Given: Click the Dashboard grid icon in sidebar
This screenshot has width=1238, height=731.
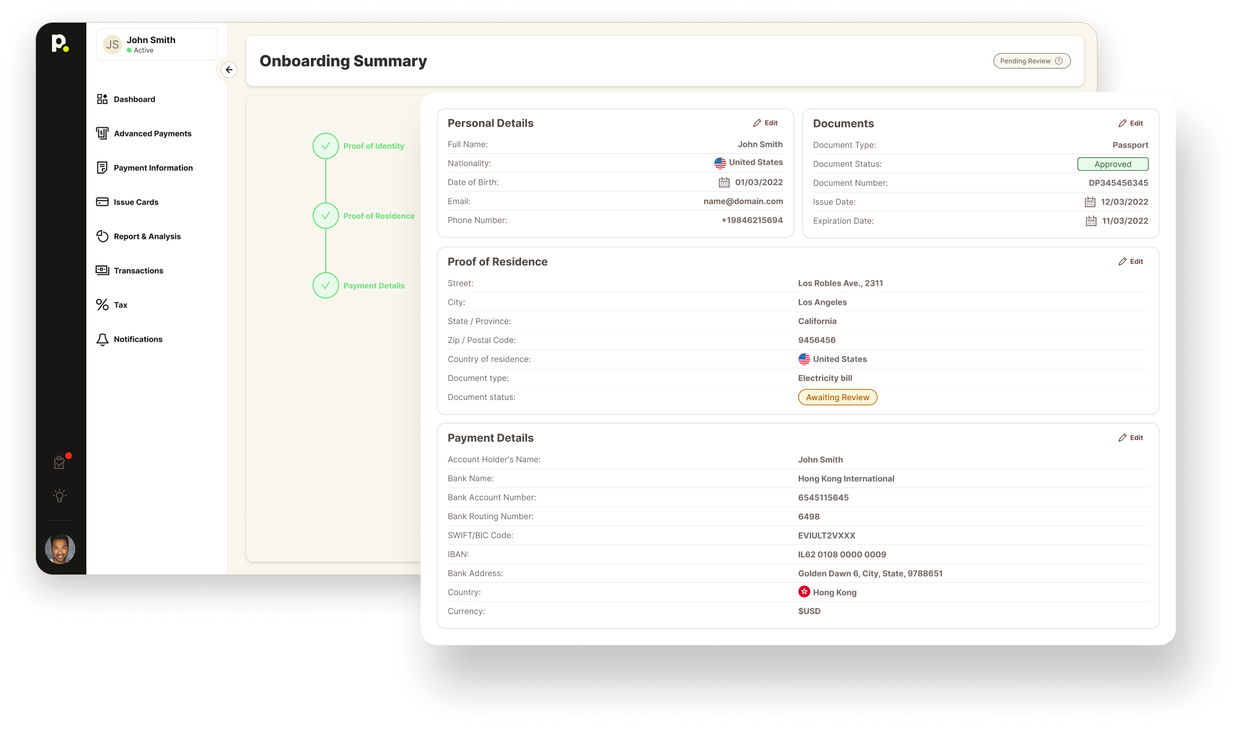Looking at the screenshot, I should pos(102,99).
